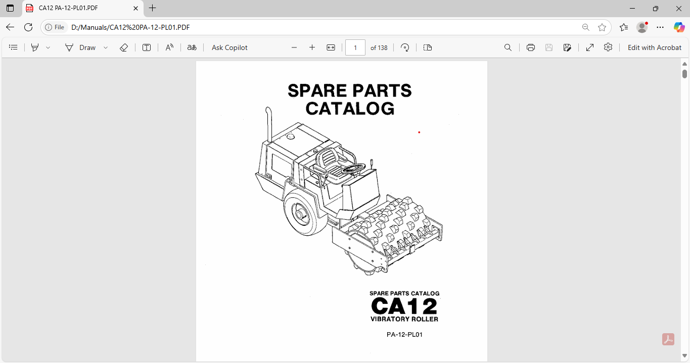The width and height of the screenshot is (690, 363).
Task: Open a new tab
Action: (x=153, y=8)
